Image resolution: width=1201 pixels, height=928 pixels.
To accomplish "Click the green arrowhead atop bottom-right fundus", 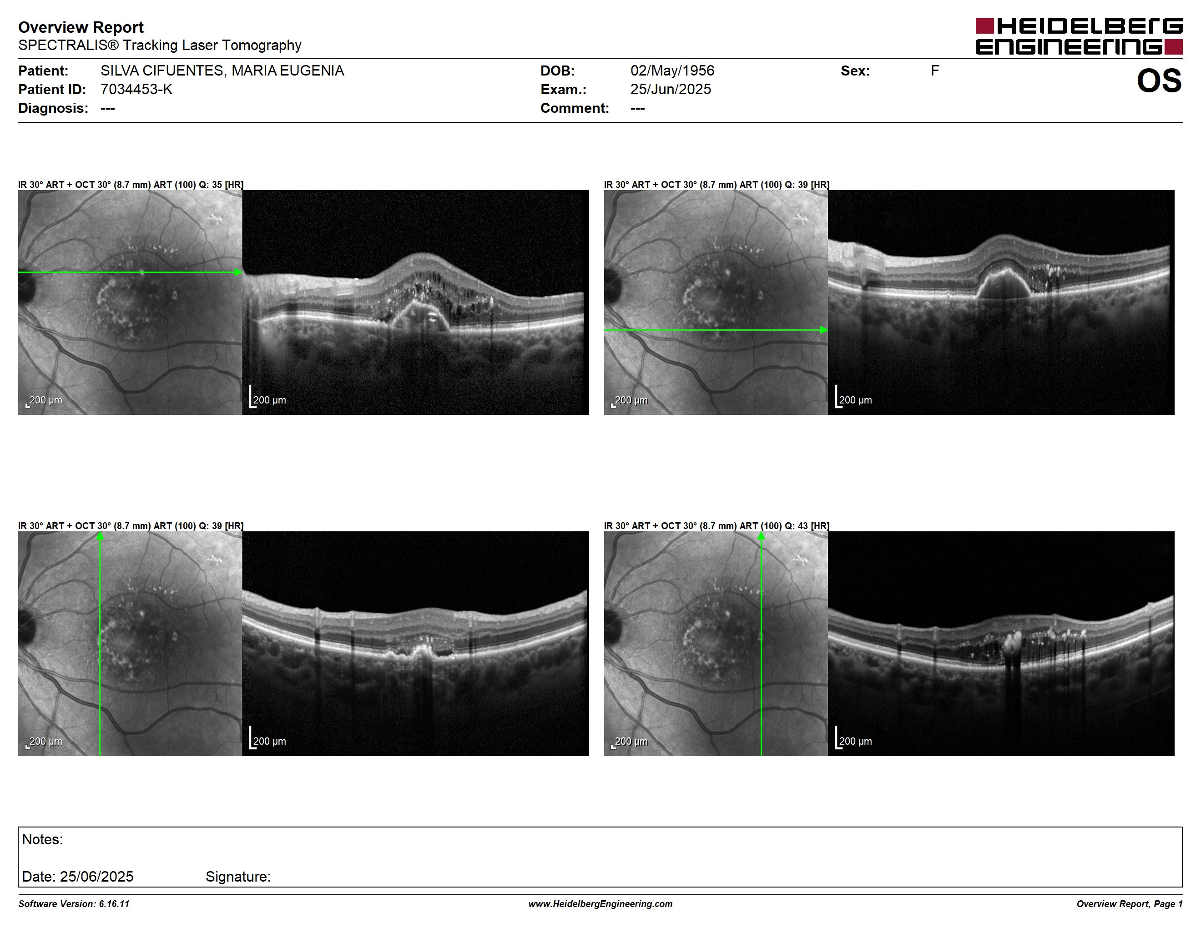I will coord(761,536).
